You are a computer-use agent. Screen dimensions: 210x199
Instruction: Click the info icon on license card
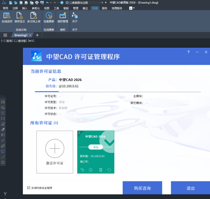91,170
